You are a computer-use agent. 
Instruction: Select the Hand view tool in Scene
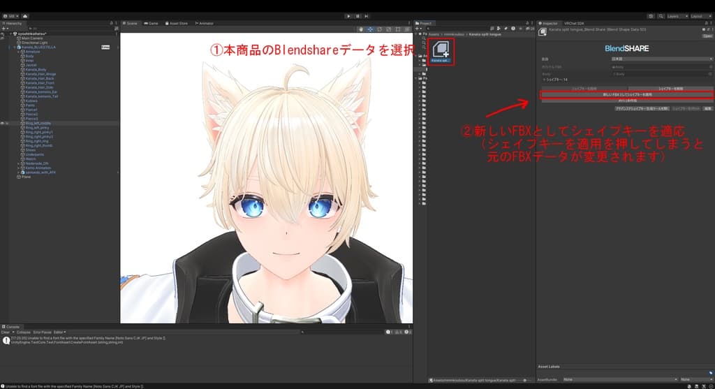tap(361, 29)
